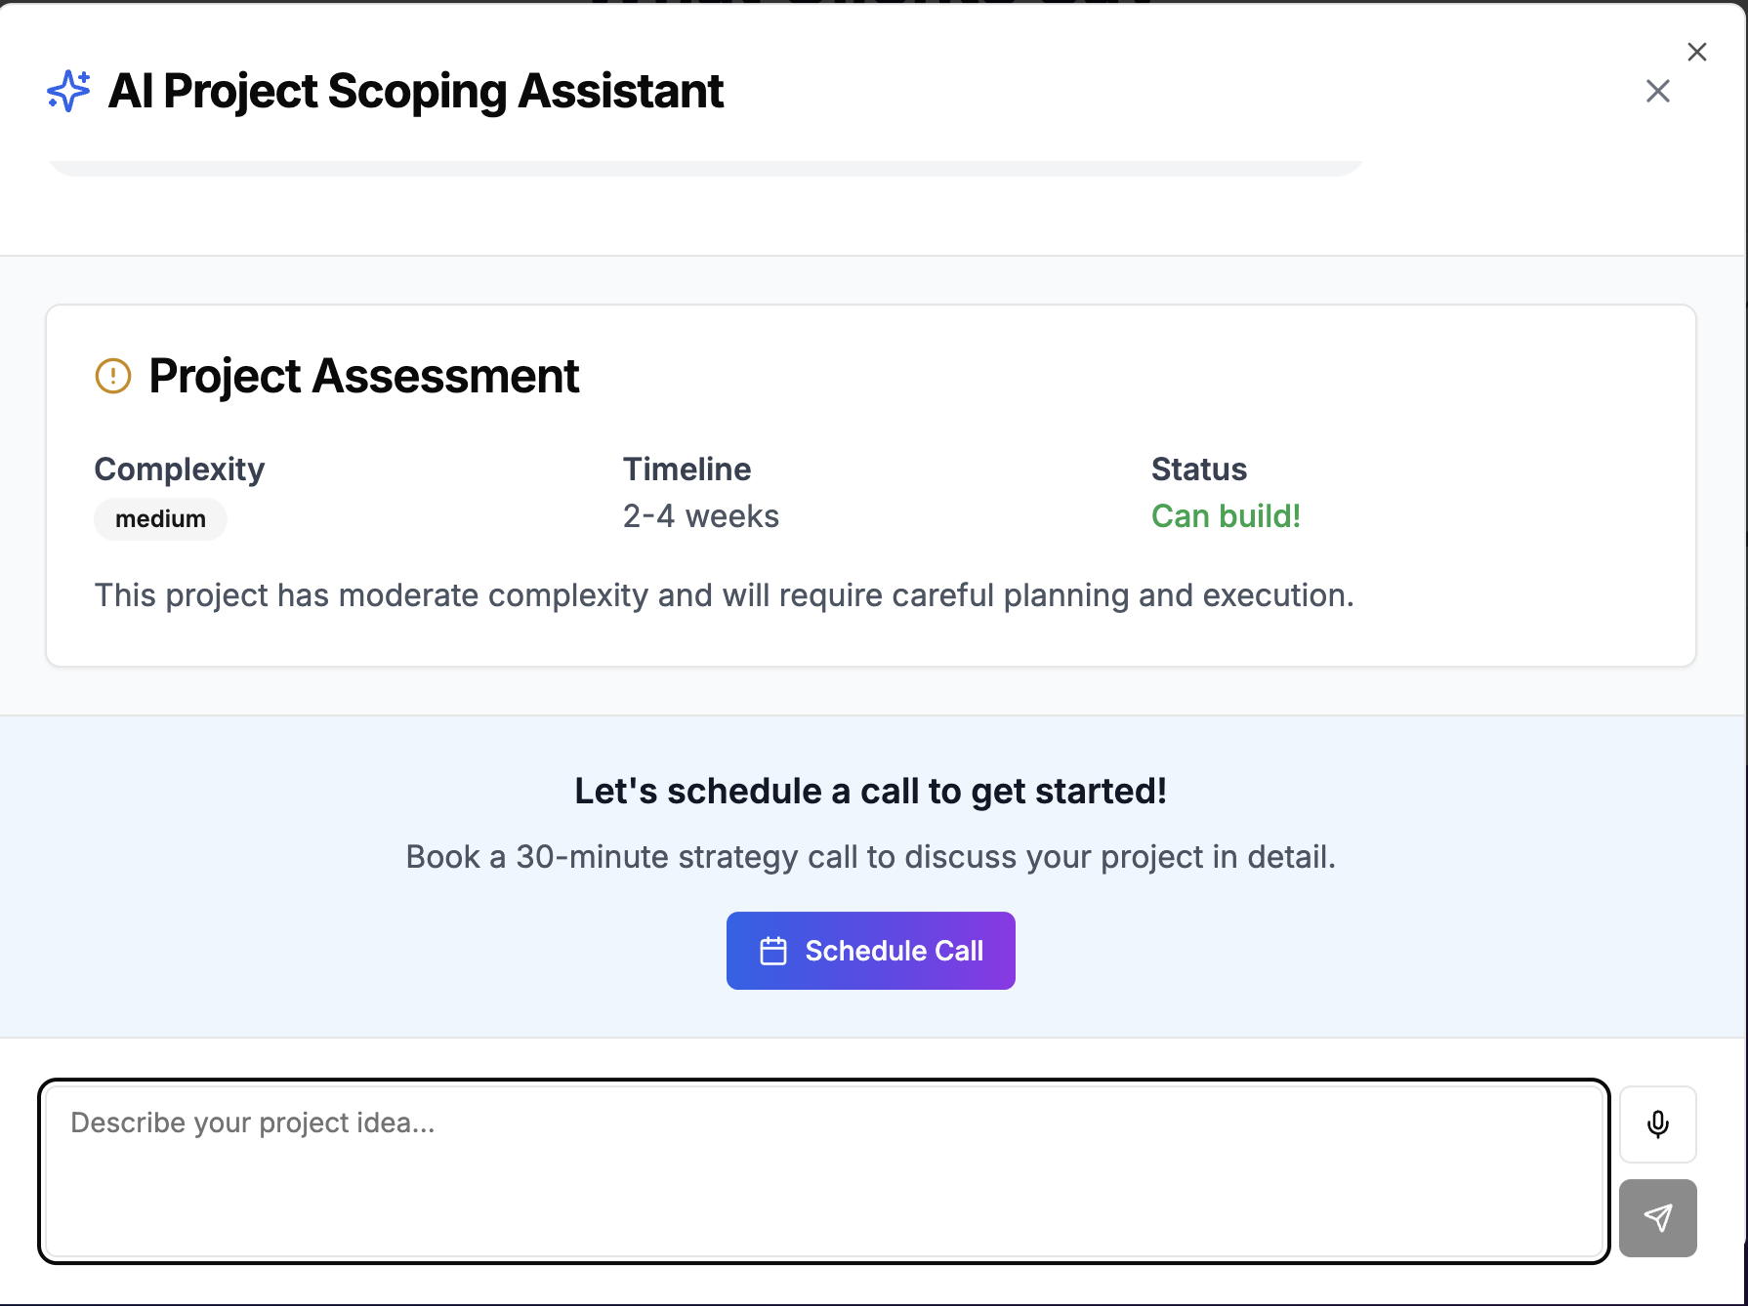Click the moderate complexity description sentence

point(724,595)
